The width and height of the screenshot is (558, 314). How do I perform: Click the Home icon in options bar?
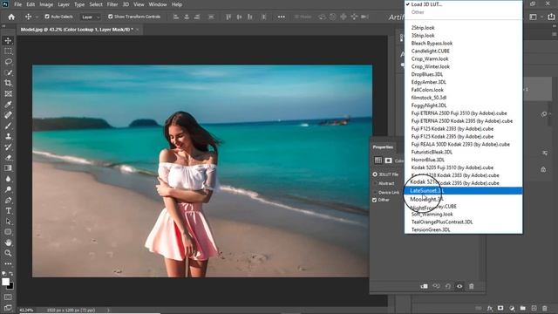click(x=11, y=17)
